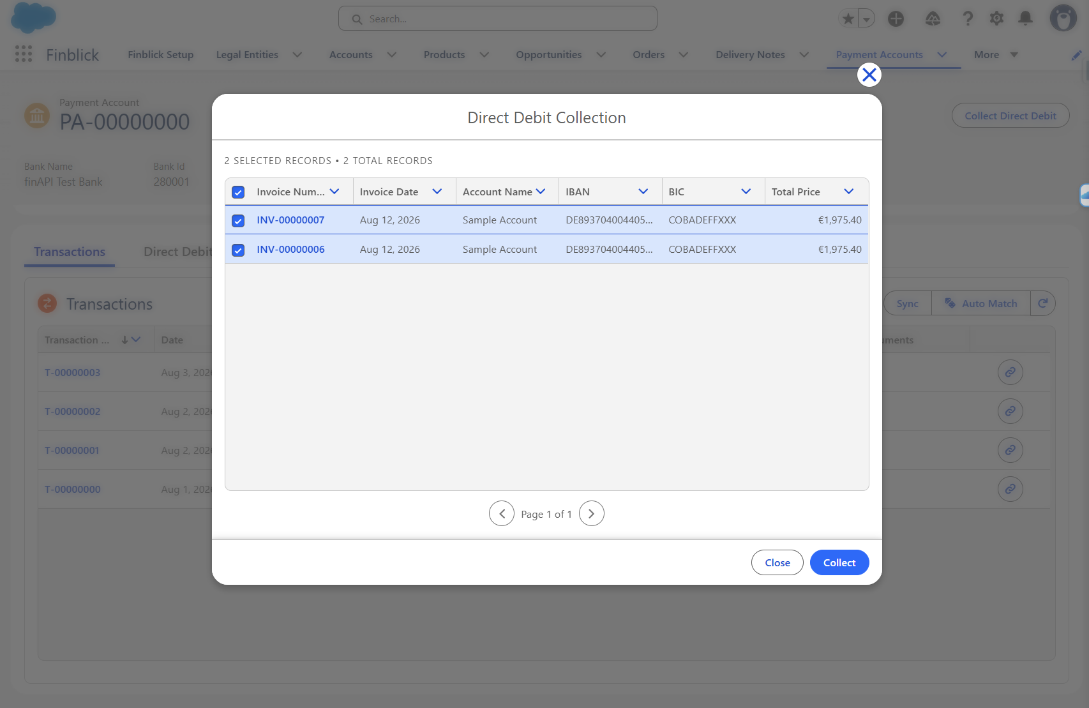Open the More navigation menu

click(x=996, y=55)
